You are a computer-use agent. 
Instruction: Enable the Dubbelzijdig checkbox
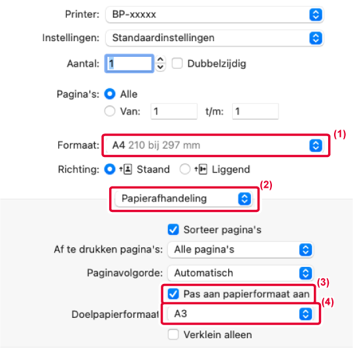[177, 63]
